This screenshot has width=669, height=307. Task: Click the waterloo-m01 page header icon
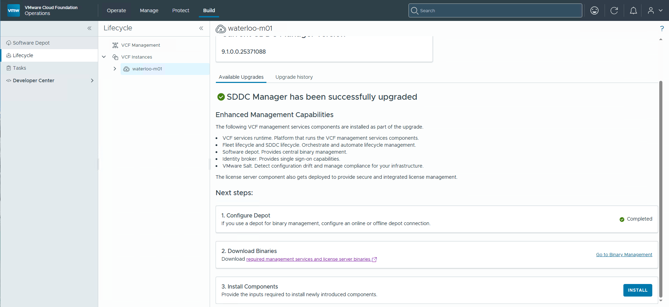pos(221,29)
